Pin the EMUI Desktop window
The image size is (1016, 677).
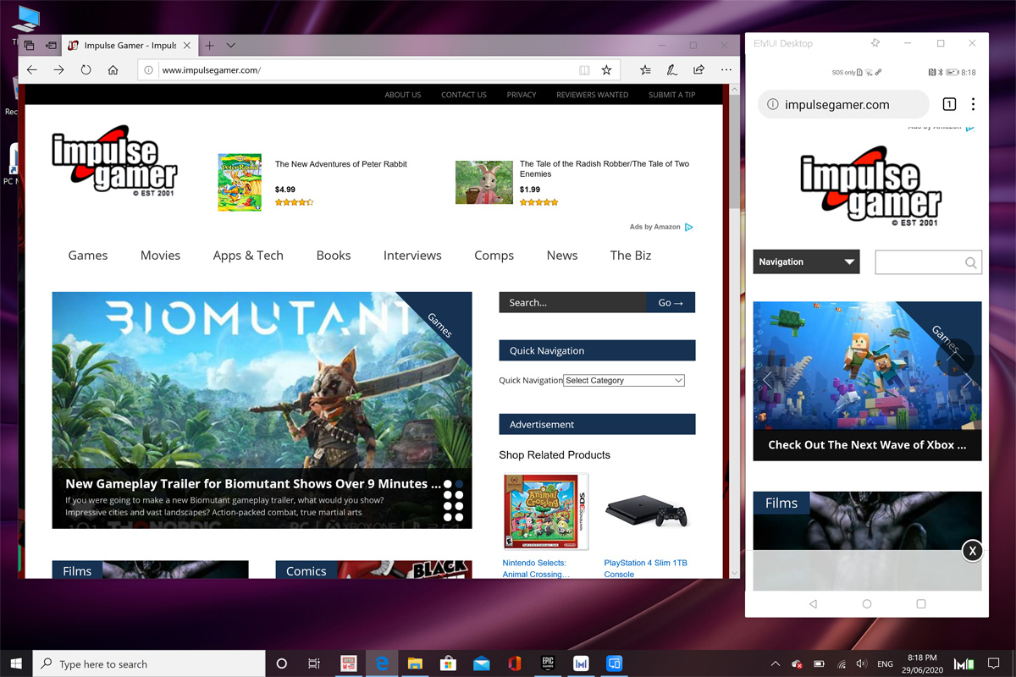coord(875,43)
